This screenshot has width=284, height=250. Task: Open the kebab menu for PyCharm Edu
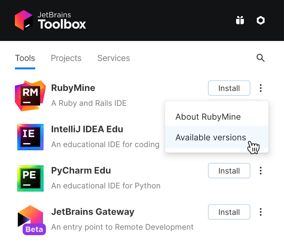pos(261,171)
